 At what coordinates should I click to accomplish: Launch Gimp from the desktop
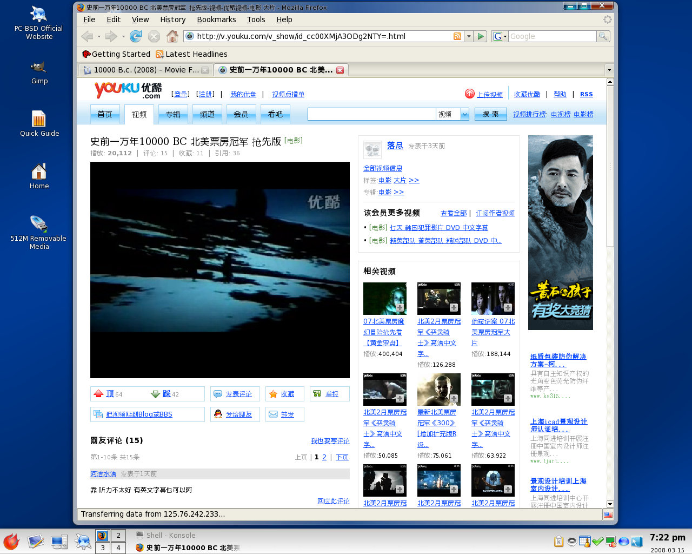(39, 72)
